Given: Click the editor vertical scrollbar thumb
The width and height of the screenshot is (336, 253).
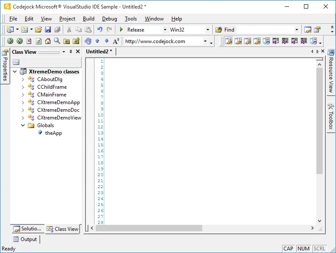Looking at the screenshot, I should [x=319, y=121].
